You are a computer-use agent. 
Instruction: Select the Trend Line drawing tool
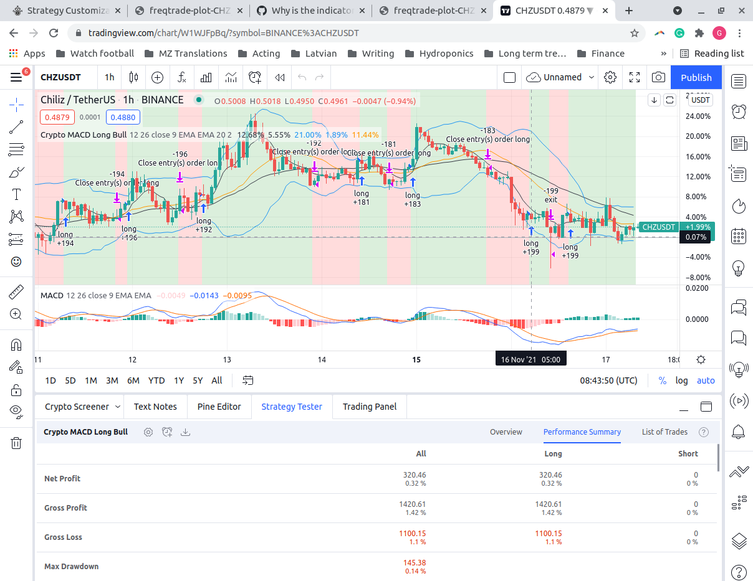pyautogui.click(x=16, y=127)
